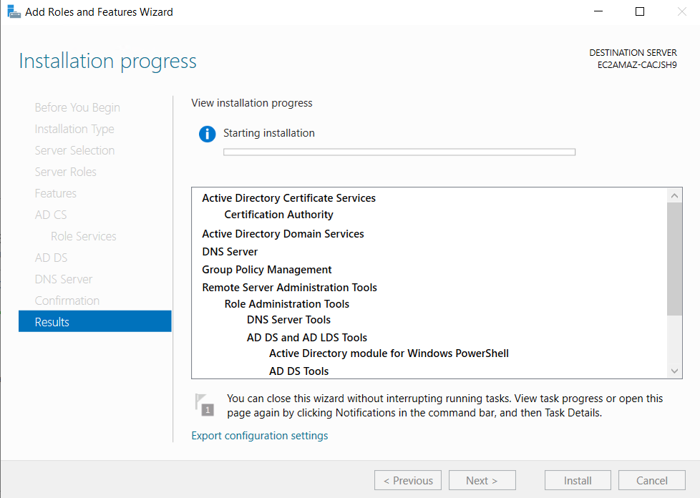Click 'Active Directory module for Windows PowerShell' row
The image size is (700, 498).
point(389,353)
